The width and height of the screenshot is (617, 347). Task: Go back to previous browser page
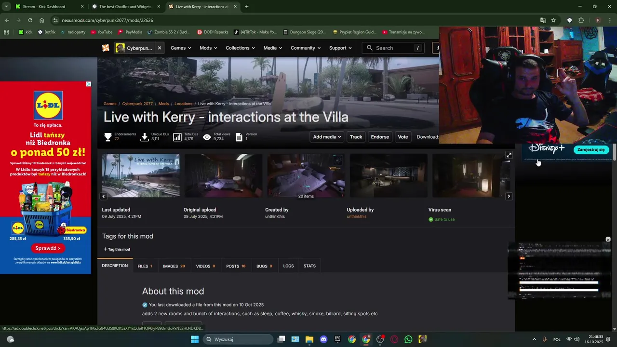point(7,20)
